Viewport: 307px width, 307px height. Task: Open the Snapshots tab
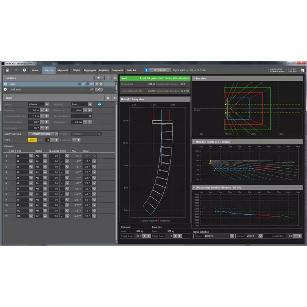(x=118, y=70)
